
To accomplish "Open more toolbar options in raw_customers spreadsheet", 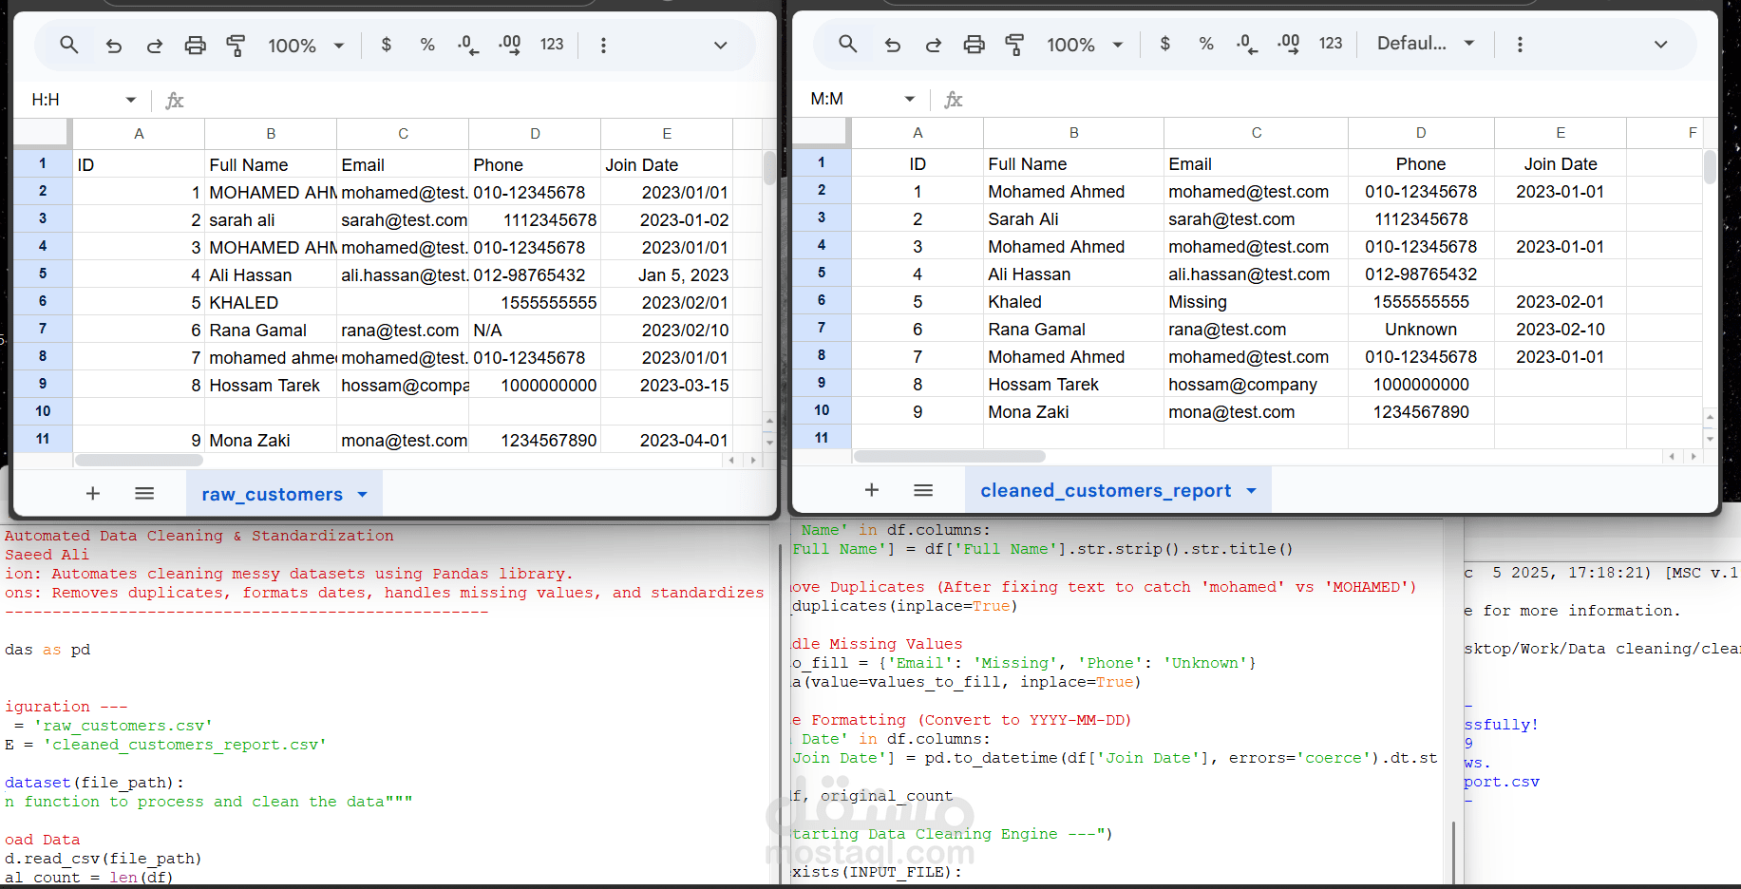I will [603, 45].
